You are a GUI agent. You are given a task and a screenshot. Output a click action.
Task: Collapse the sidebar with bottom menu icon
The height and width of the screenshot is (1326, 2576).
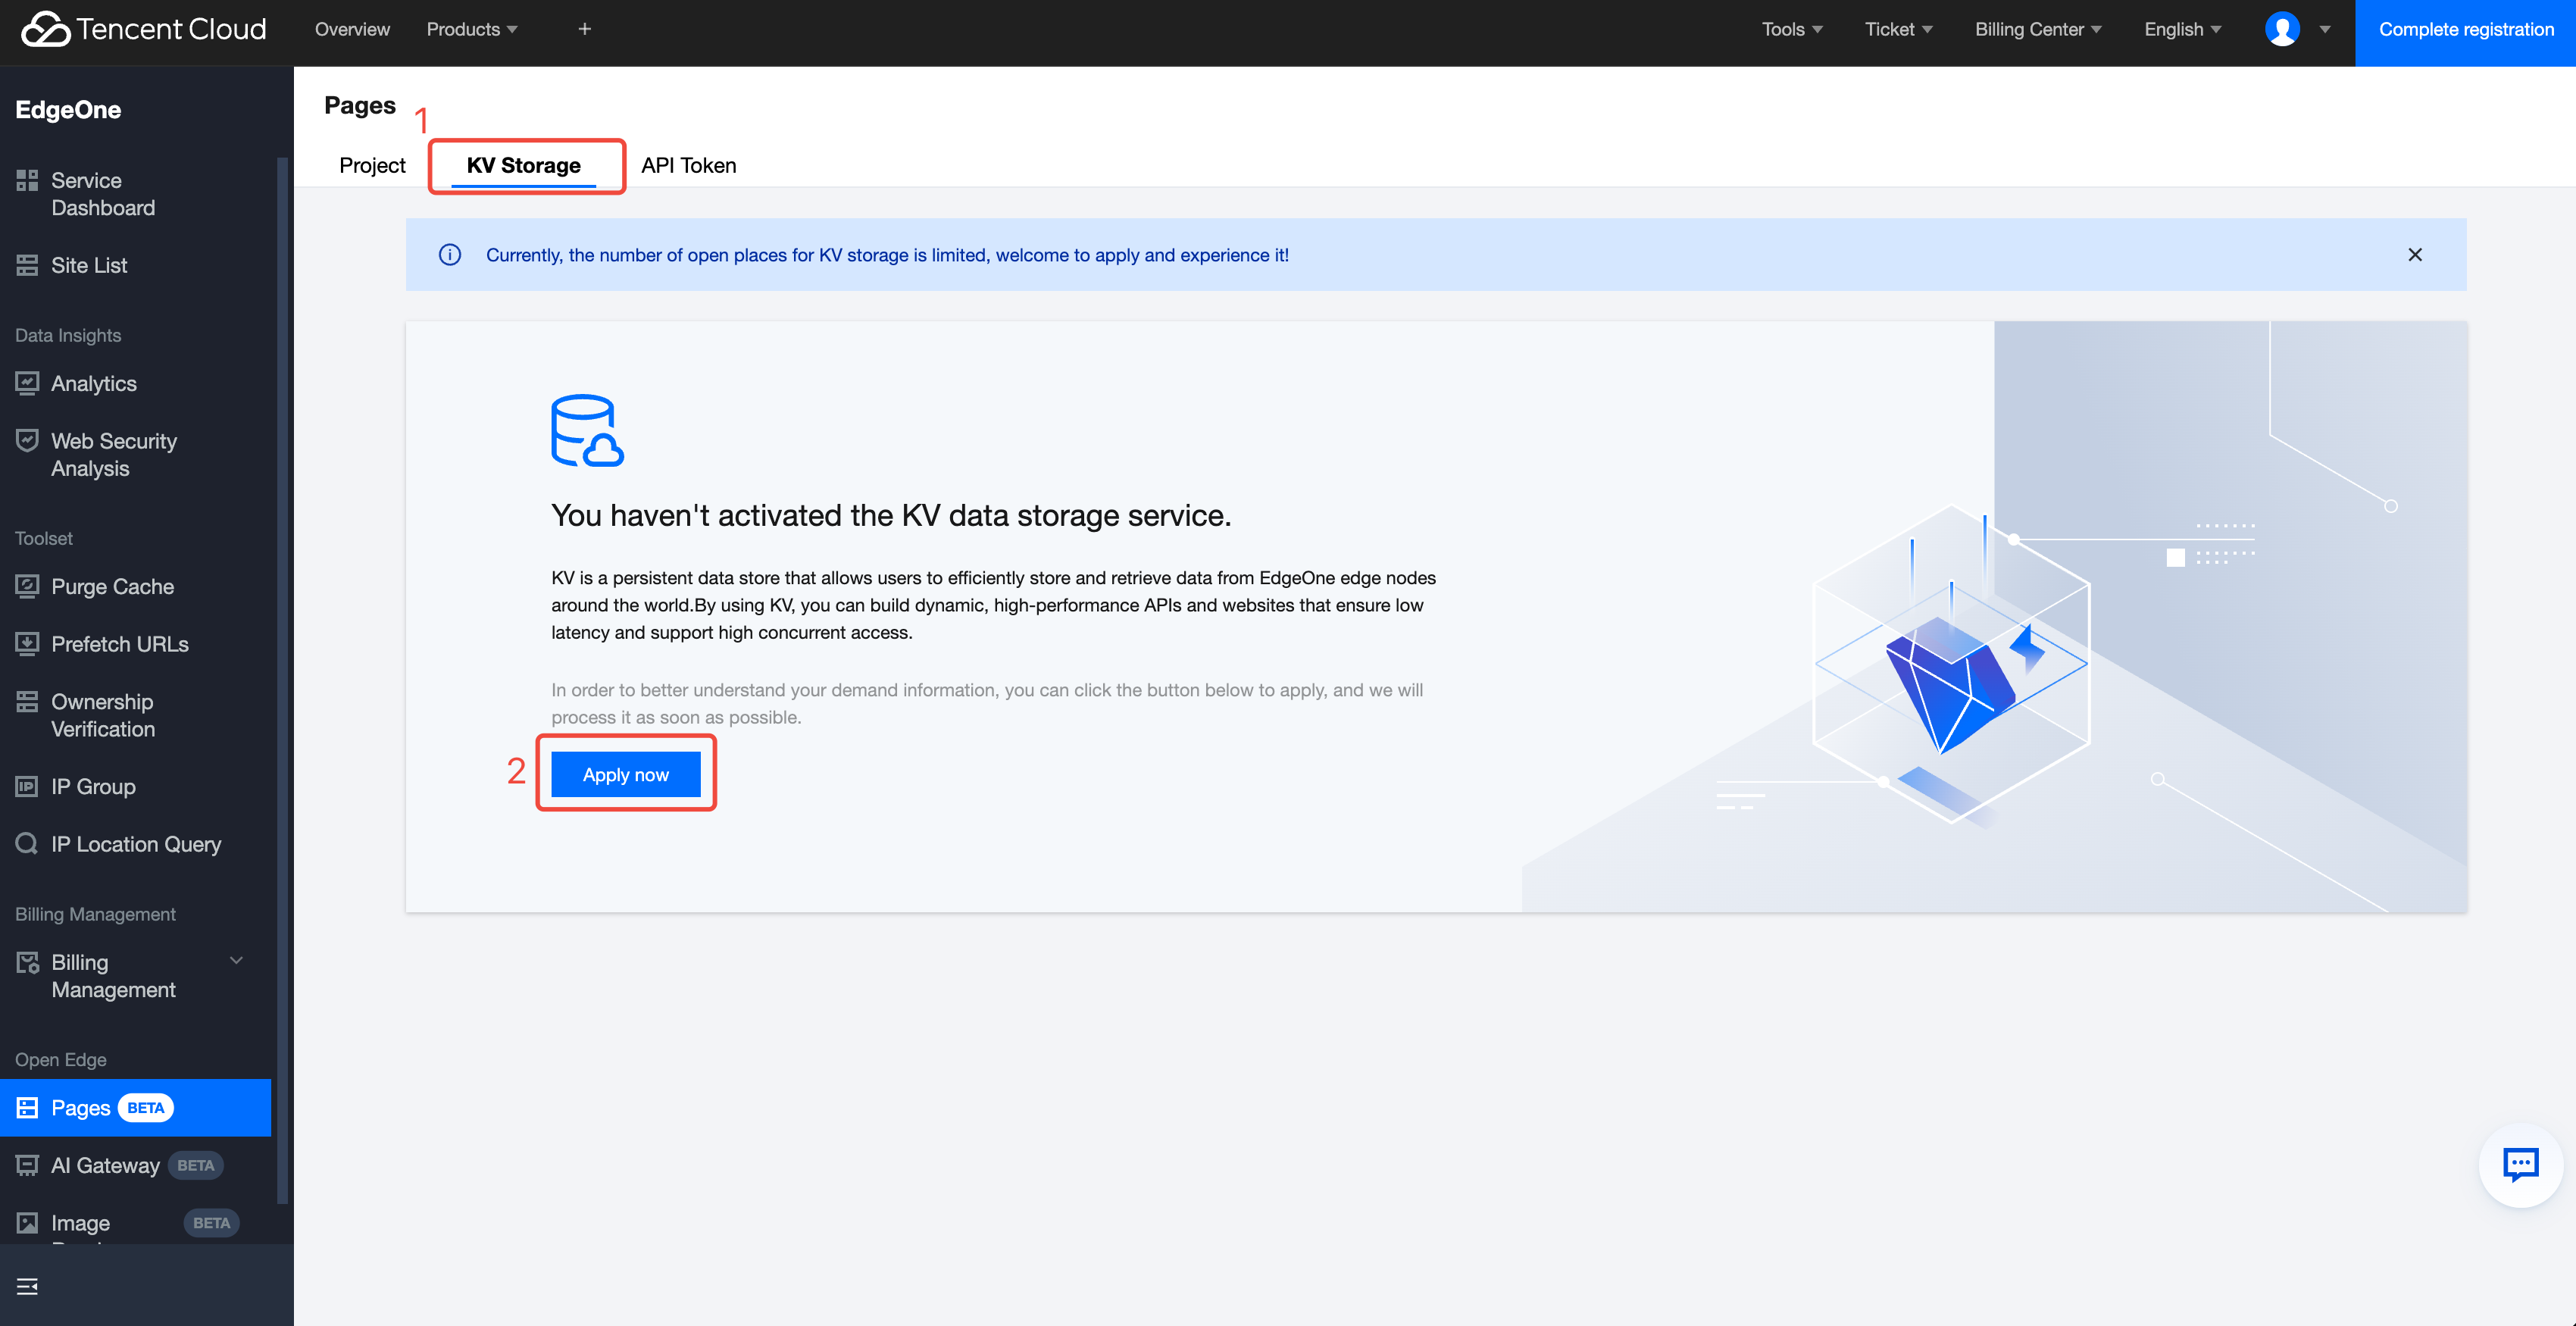tap(27, 1286)
